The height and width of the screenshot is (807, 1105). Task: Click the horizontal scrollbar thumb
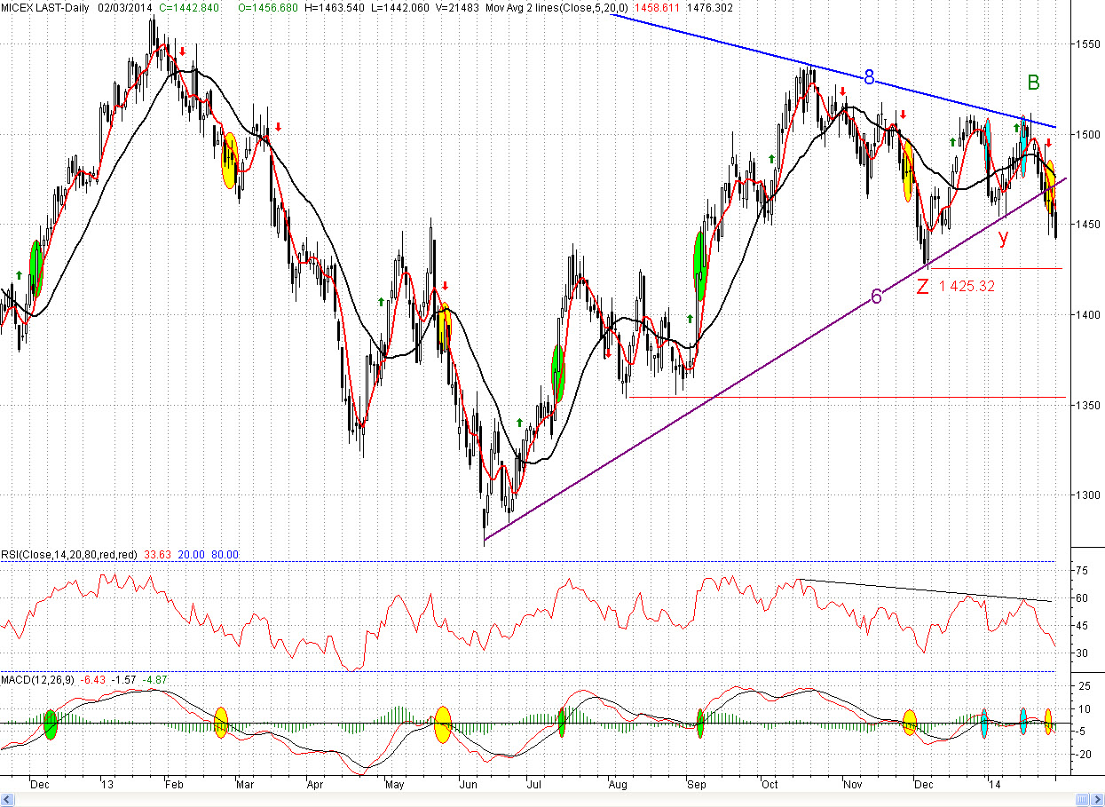click(1081, 800)
